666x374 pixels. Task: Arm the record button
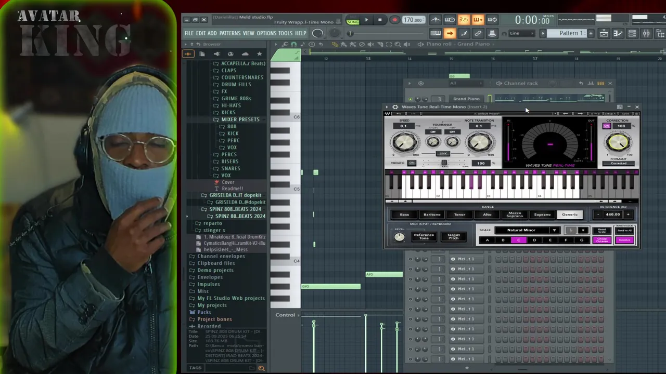[x=394, y=20]
